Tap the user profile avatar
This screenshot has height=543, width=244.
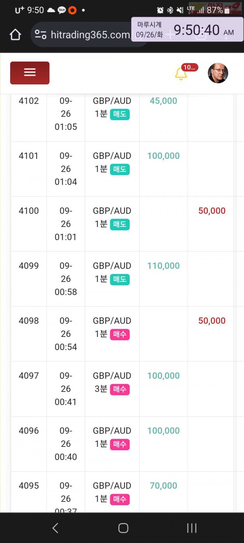click(x=218, y=73)
